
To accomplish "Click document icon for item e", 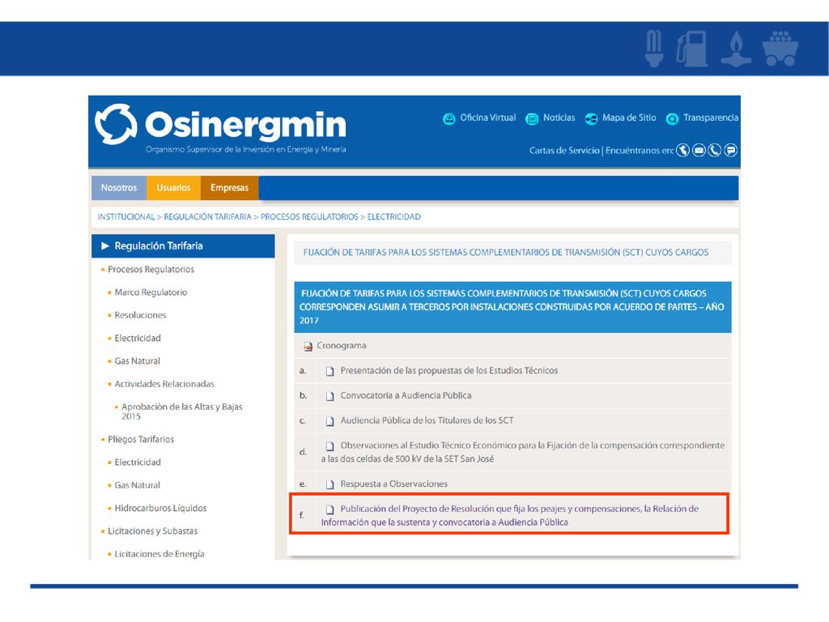I will pos(330,484).
